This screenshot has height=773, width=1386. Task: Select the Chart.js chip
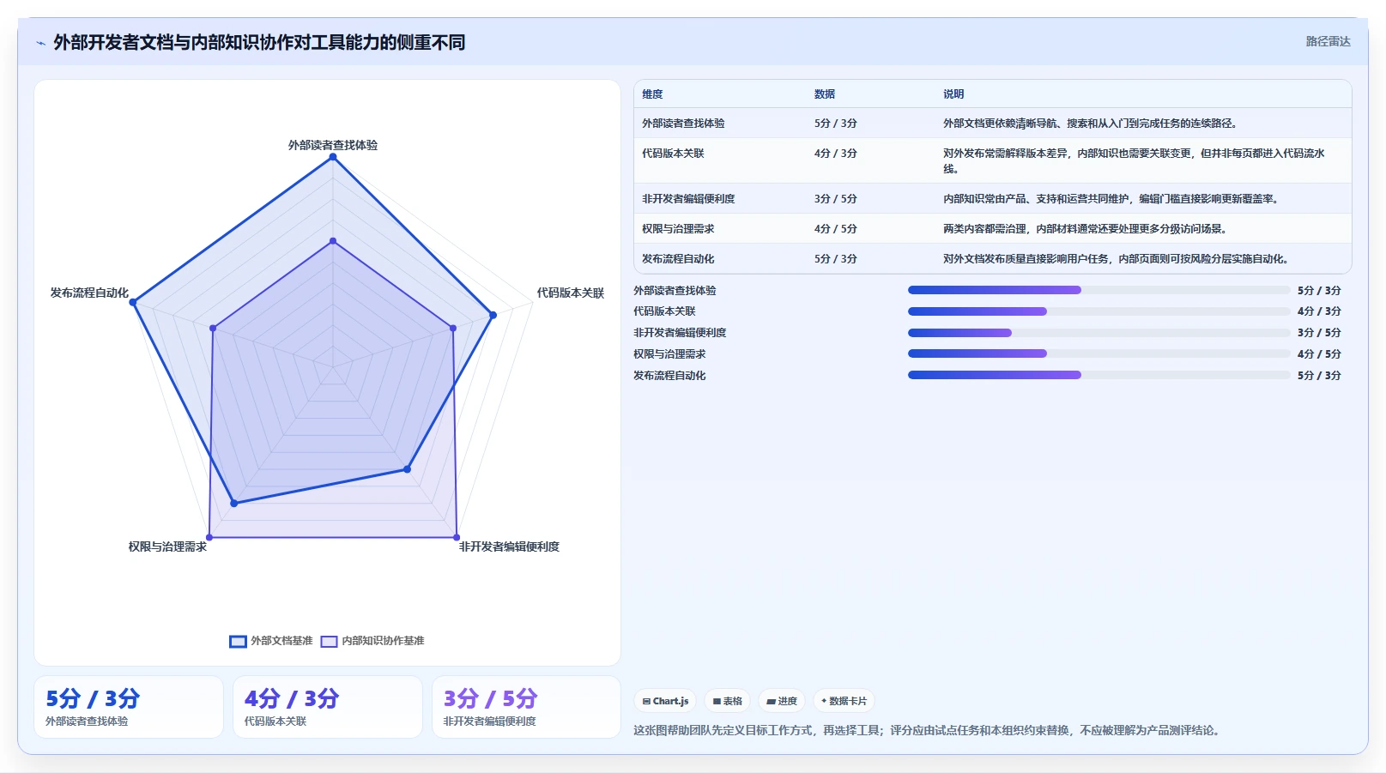point(665,701)
